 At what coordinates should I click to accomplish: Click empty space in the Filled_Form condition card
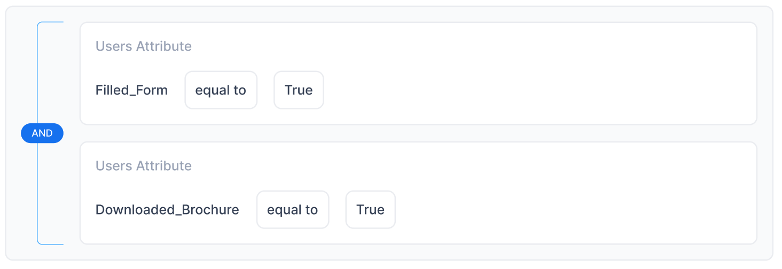coord(534,75)
